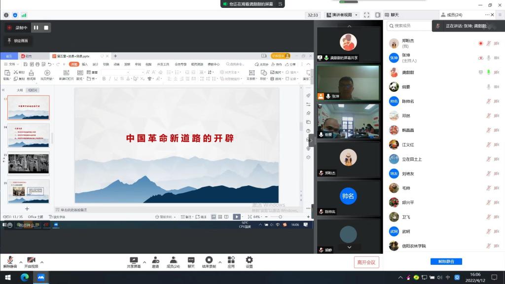The height and width of the screenshot is (284, 505).
Task: Pause the ongoing recording
Action: point(36,28)
